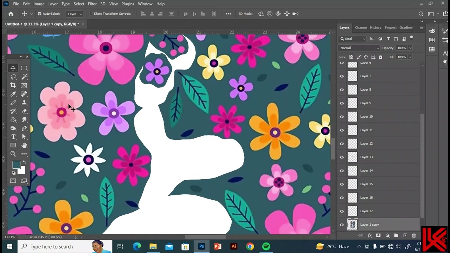Select the Pencil tool
This screenshot has height=253, width=450.
[x=13, y=103]
